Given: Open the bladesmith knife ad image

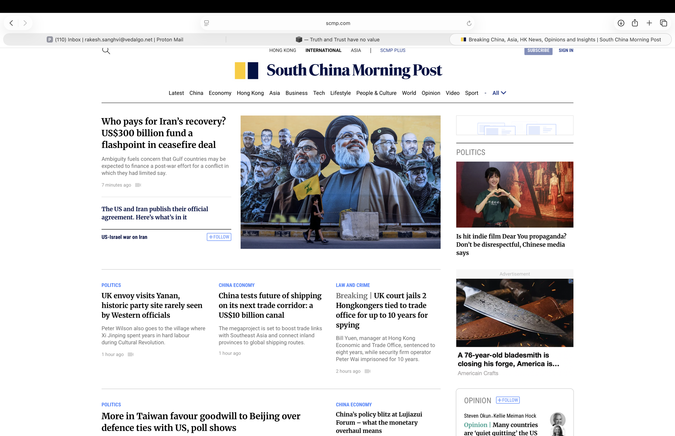Looking at the screenshot, I should coord(515,313).
